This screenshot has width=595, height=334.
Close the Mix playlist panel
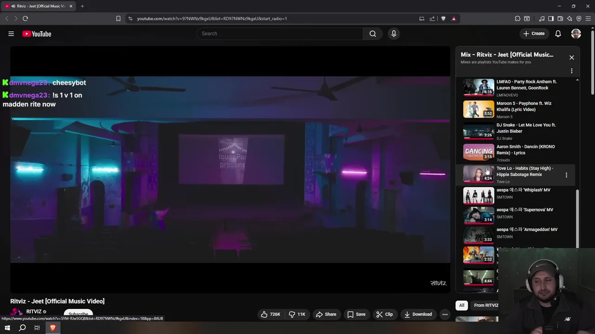click(572, 58)
